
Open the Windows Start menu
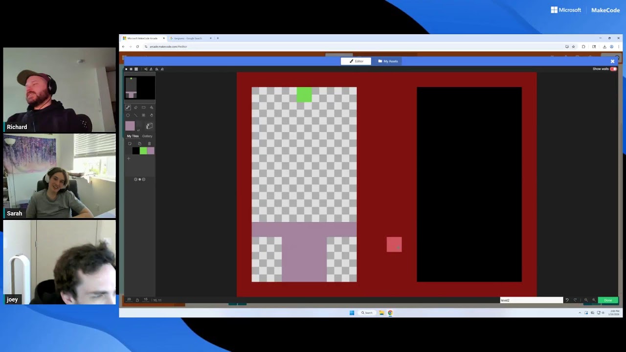352,313
